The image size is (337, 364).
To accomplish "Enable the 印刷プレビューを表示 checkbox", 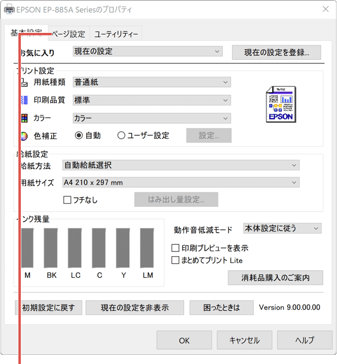I will (x=175, y=248).
